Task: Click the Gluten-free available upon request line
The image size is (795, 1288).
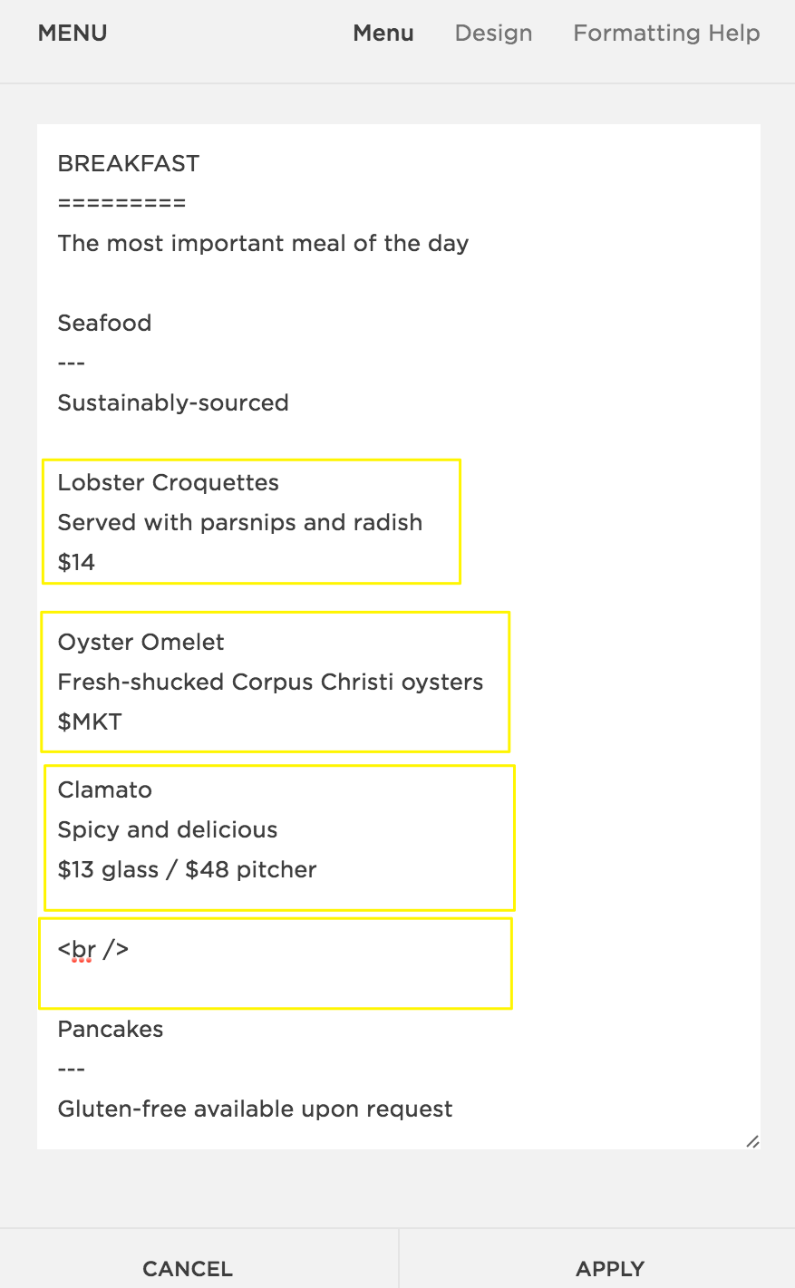Action: coord(255,1109)
